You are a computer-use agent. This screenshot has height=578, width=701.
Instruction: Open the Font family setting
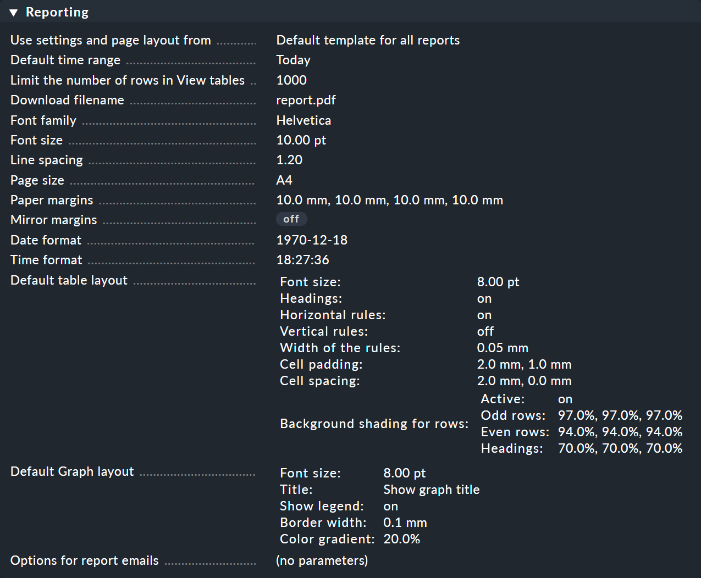43,120
